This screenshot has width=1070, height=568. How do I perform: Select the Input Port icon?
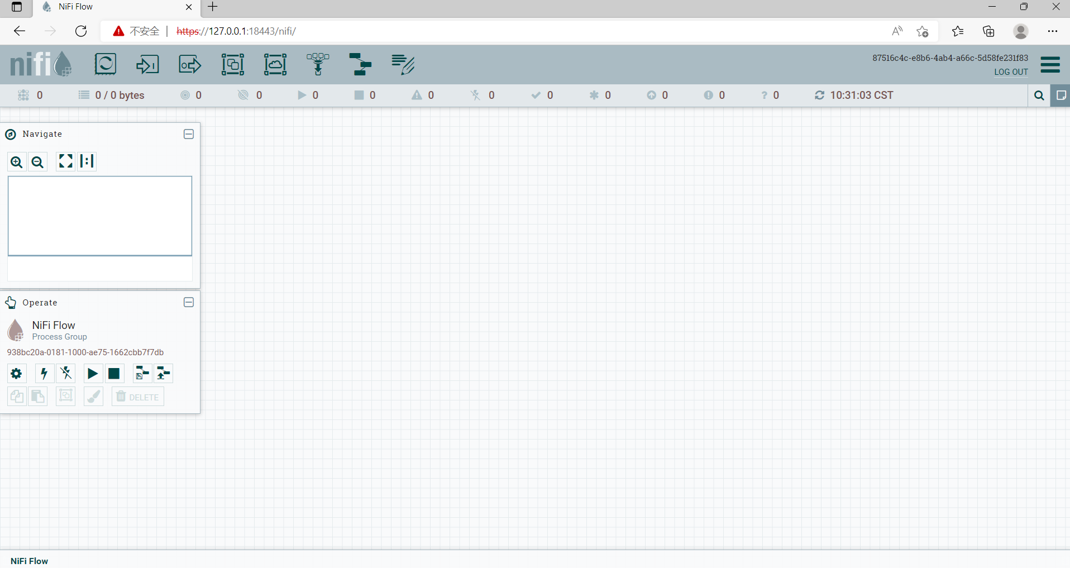[x=147, y=65]
